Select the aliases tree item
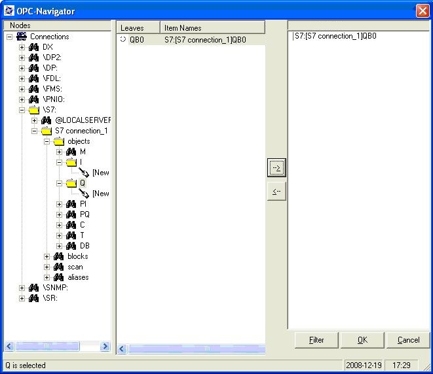This screenshot has height=374, width=433. (78, 277)
